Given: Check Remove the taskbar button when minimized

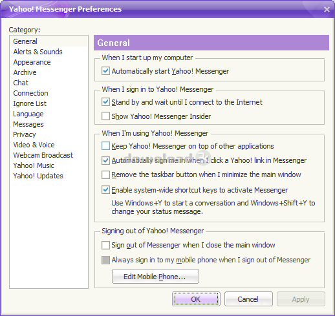Looking at the screenshot, I should click(x=105, y=174).
